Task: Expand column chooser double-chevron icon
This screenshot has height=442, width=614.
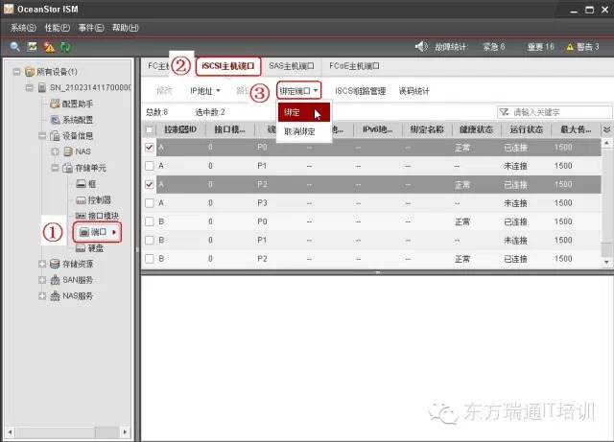Action: click(607, 129)
